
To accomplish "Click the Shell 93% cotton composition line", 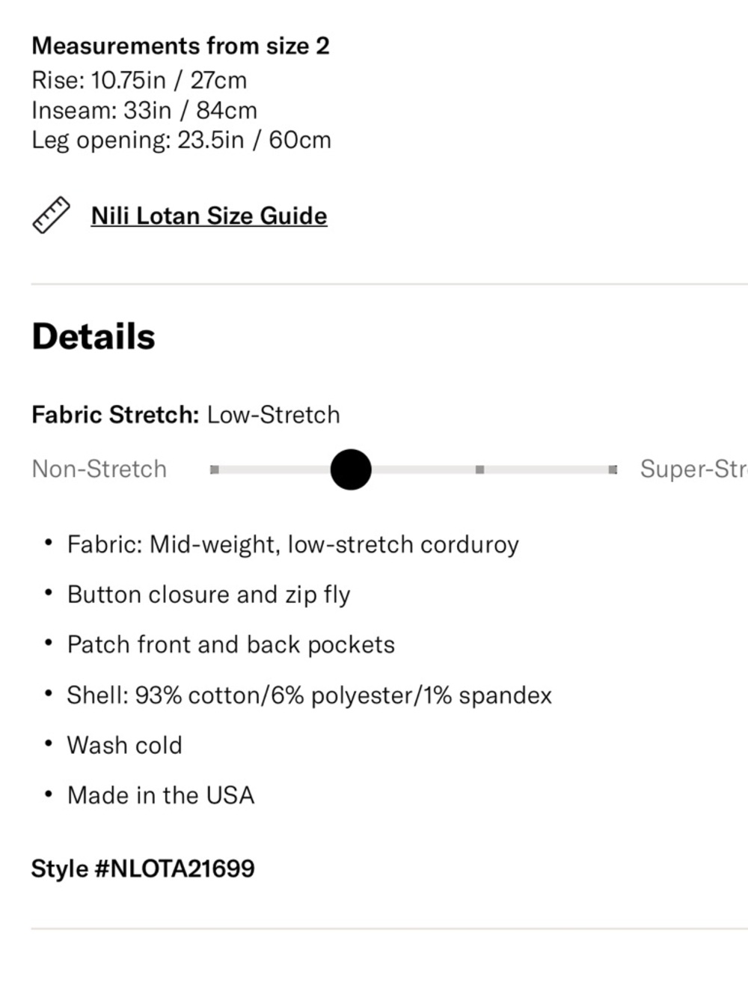I will 309,696.
